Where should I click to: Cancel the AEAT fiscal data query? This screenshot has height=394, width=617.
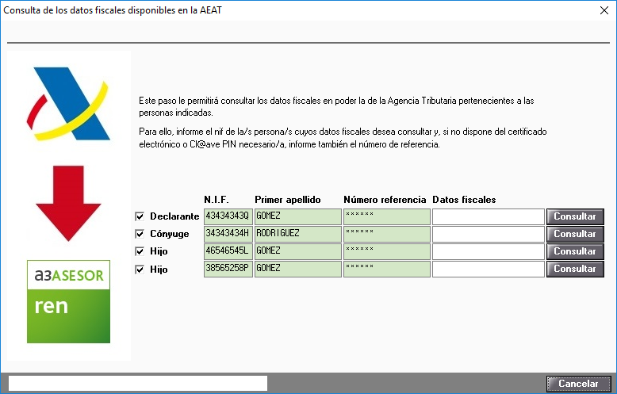578,384
